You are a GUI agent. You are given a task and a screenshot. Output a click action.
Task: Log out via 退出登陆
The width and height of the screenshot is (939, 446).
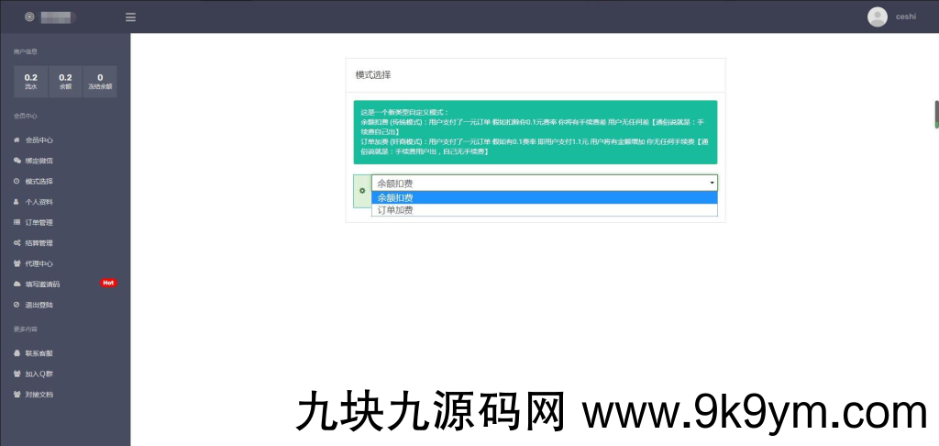39,305
